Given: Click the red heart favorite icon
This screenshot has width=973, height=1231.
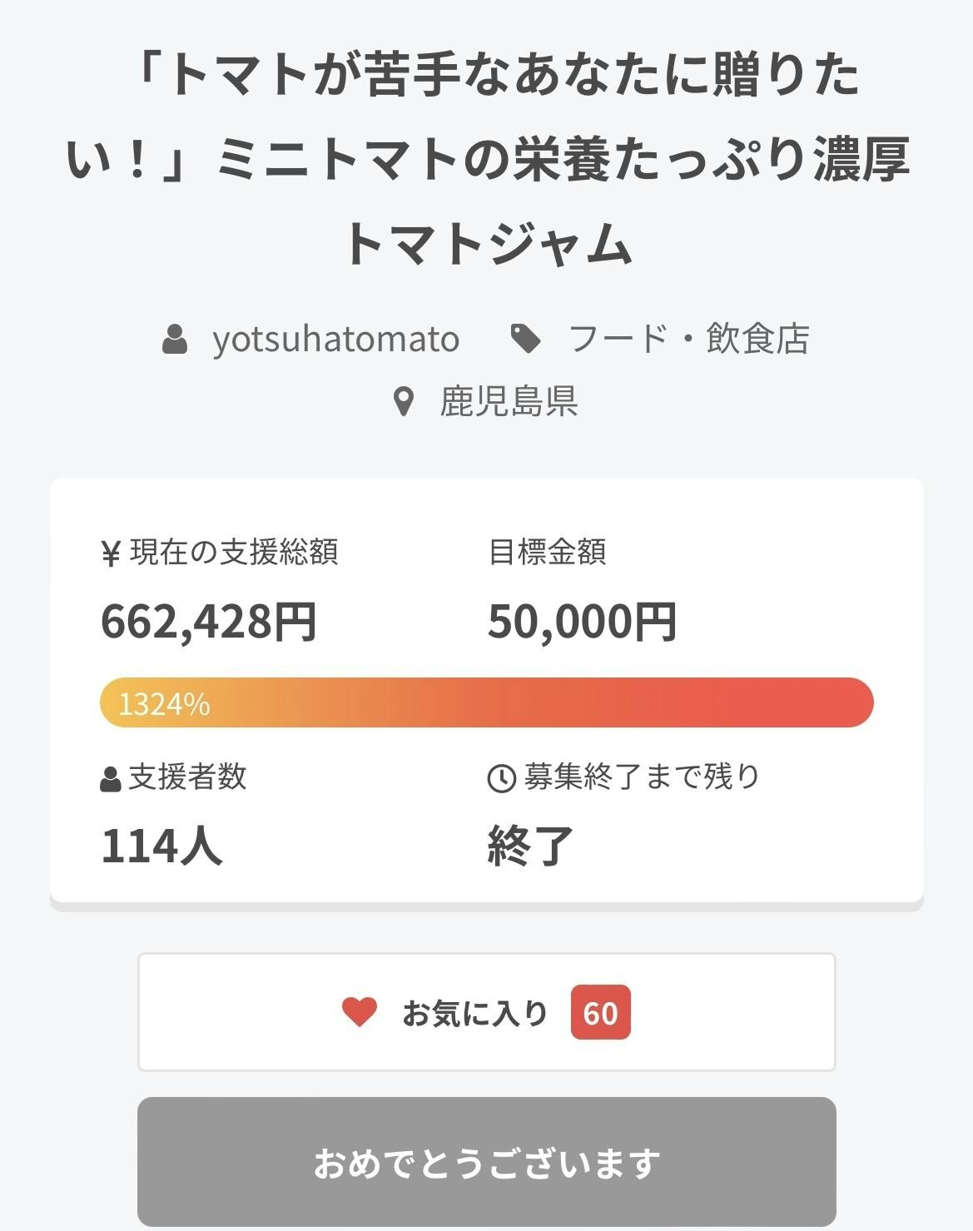Looking at the screenshot, I should coord(360,1012).
